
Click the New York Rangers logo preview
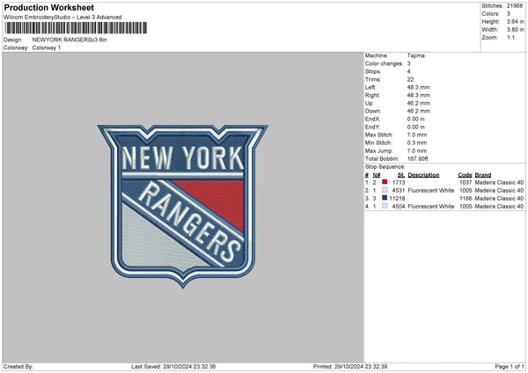183,206
